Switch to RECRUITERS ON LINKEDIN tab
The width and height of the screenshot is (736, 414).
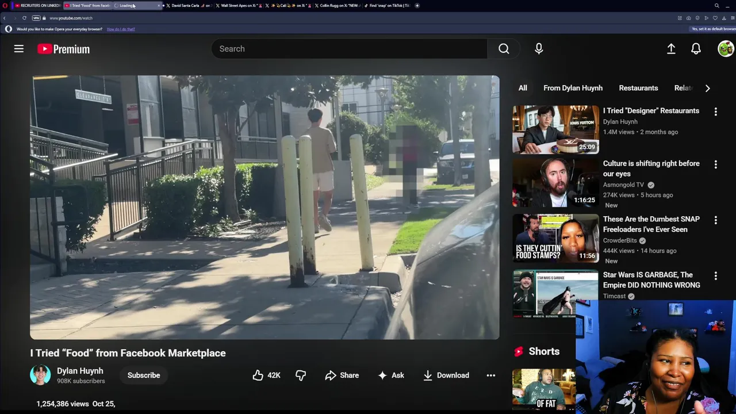[x=37, y=5]
